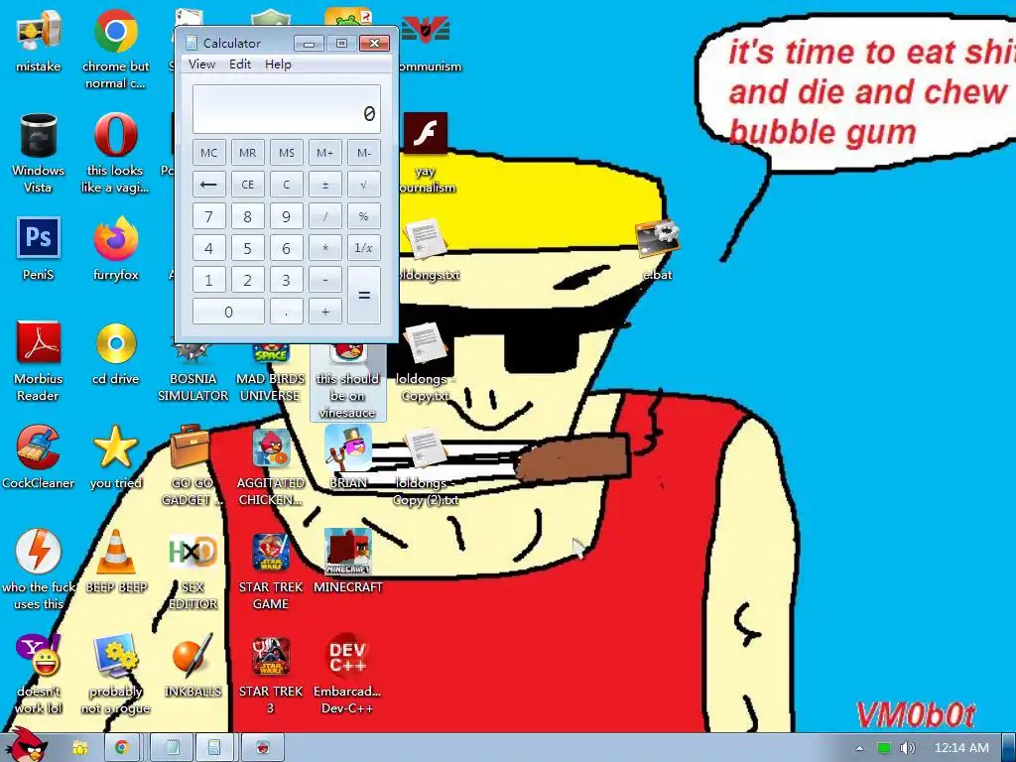Click the M+ calculator button
The width and height of the screenshot is (1016, 762).
click(325, 152)
